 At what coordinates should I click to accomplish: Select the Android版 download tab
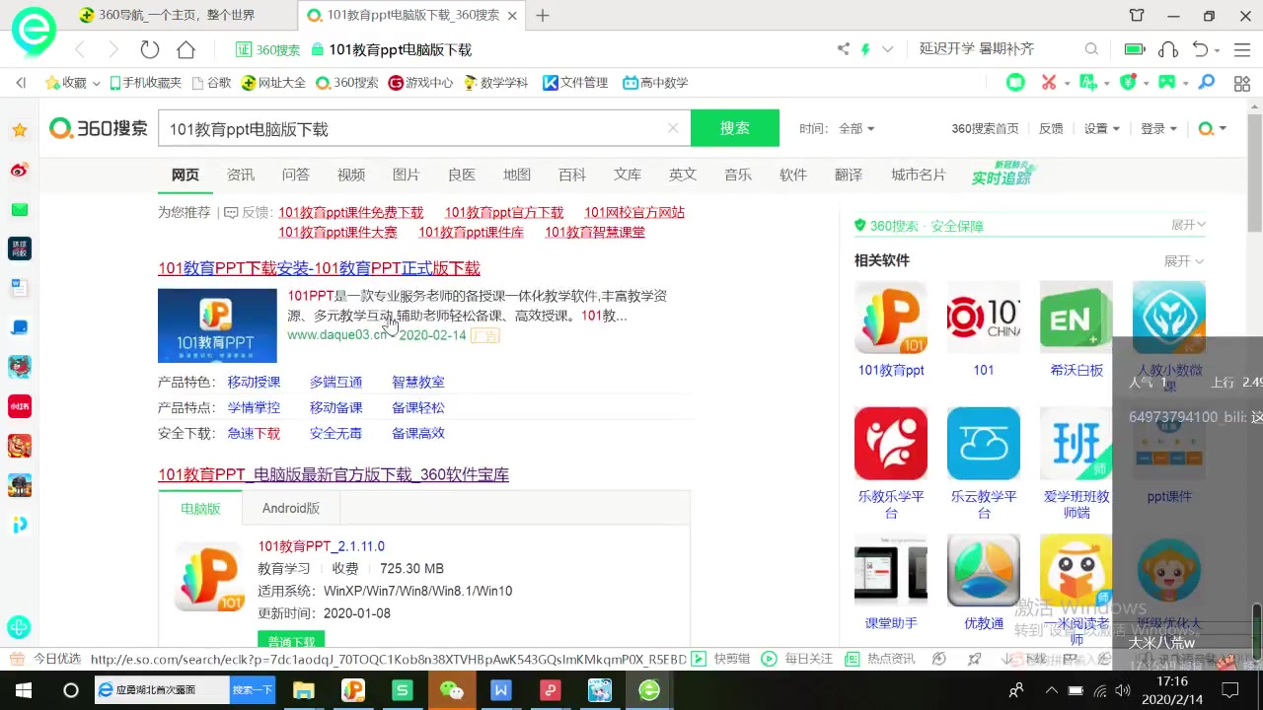coord(291,508)
